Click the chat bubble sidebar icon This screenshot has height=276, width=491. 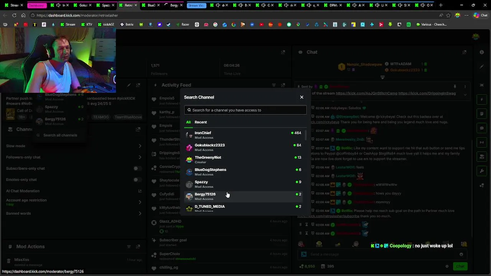(x=482, y=128)
